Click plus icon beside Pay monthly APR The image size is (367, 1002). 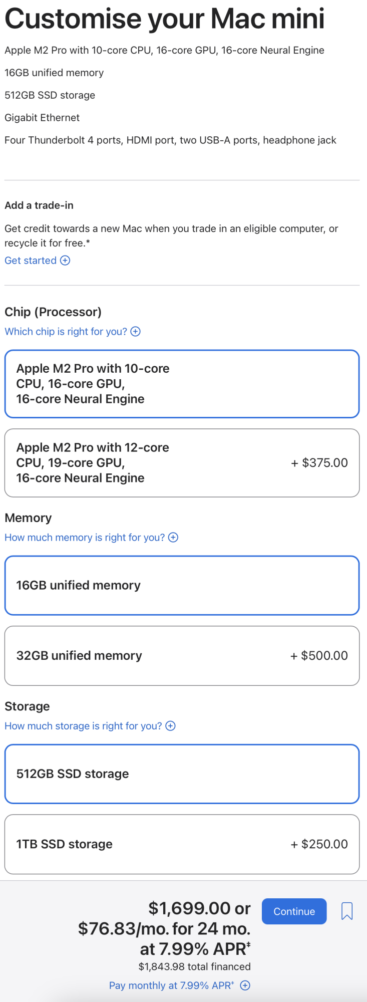(245, 985)
